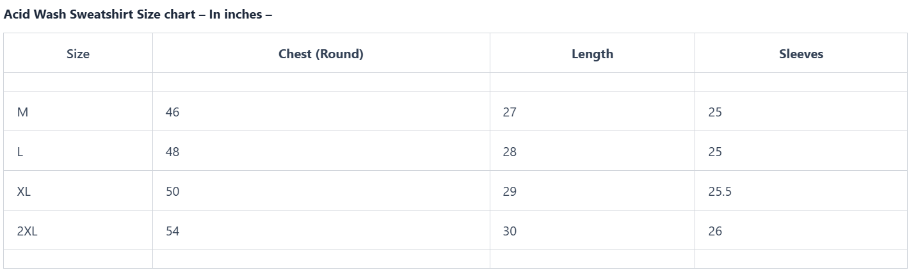Click the Length column header

coord(592,54)
